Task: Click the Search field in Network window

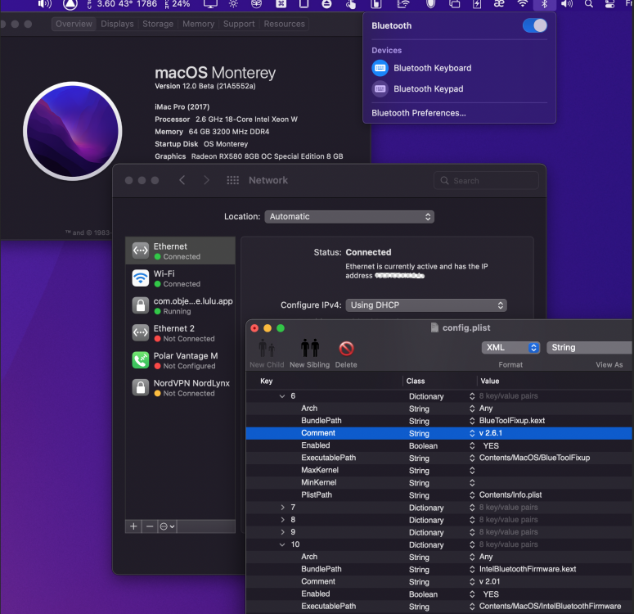Action: [x=486, y=181]
